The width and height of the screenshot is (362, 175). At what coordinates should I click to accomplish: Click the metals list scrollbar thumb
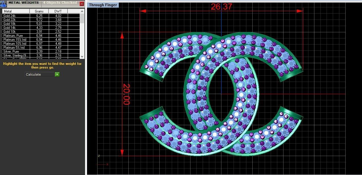[82, 18]
